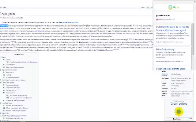Click the pink eco-friendly score icon
Viewport: 196px width, 122px height.
point(157,20)
